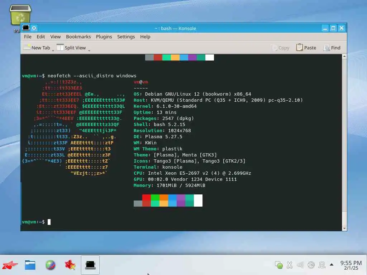Open the 9:55 PM clock in the taskbar

pyautogui.click(x=351, y=265)
